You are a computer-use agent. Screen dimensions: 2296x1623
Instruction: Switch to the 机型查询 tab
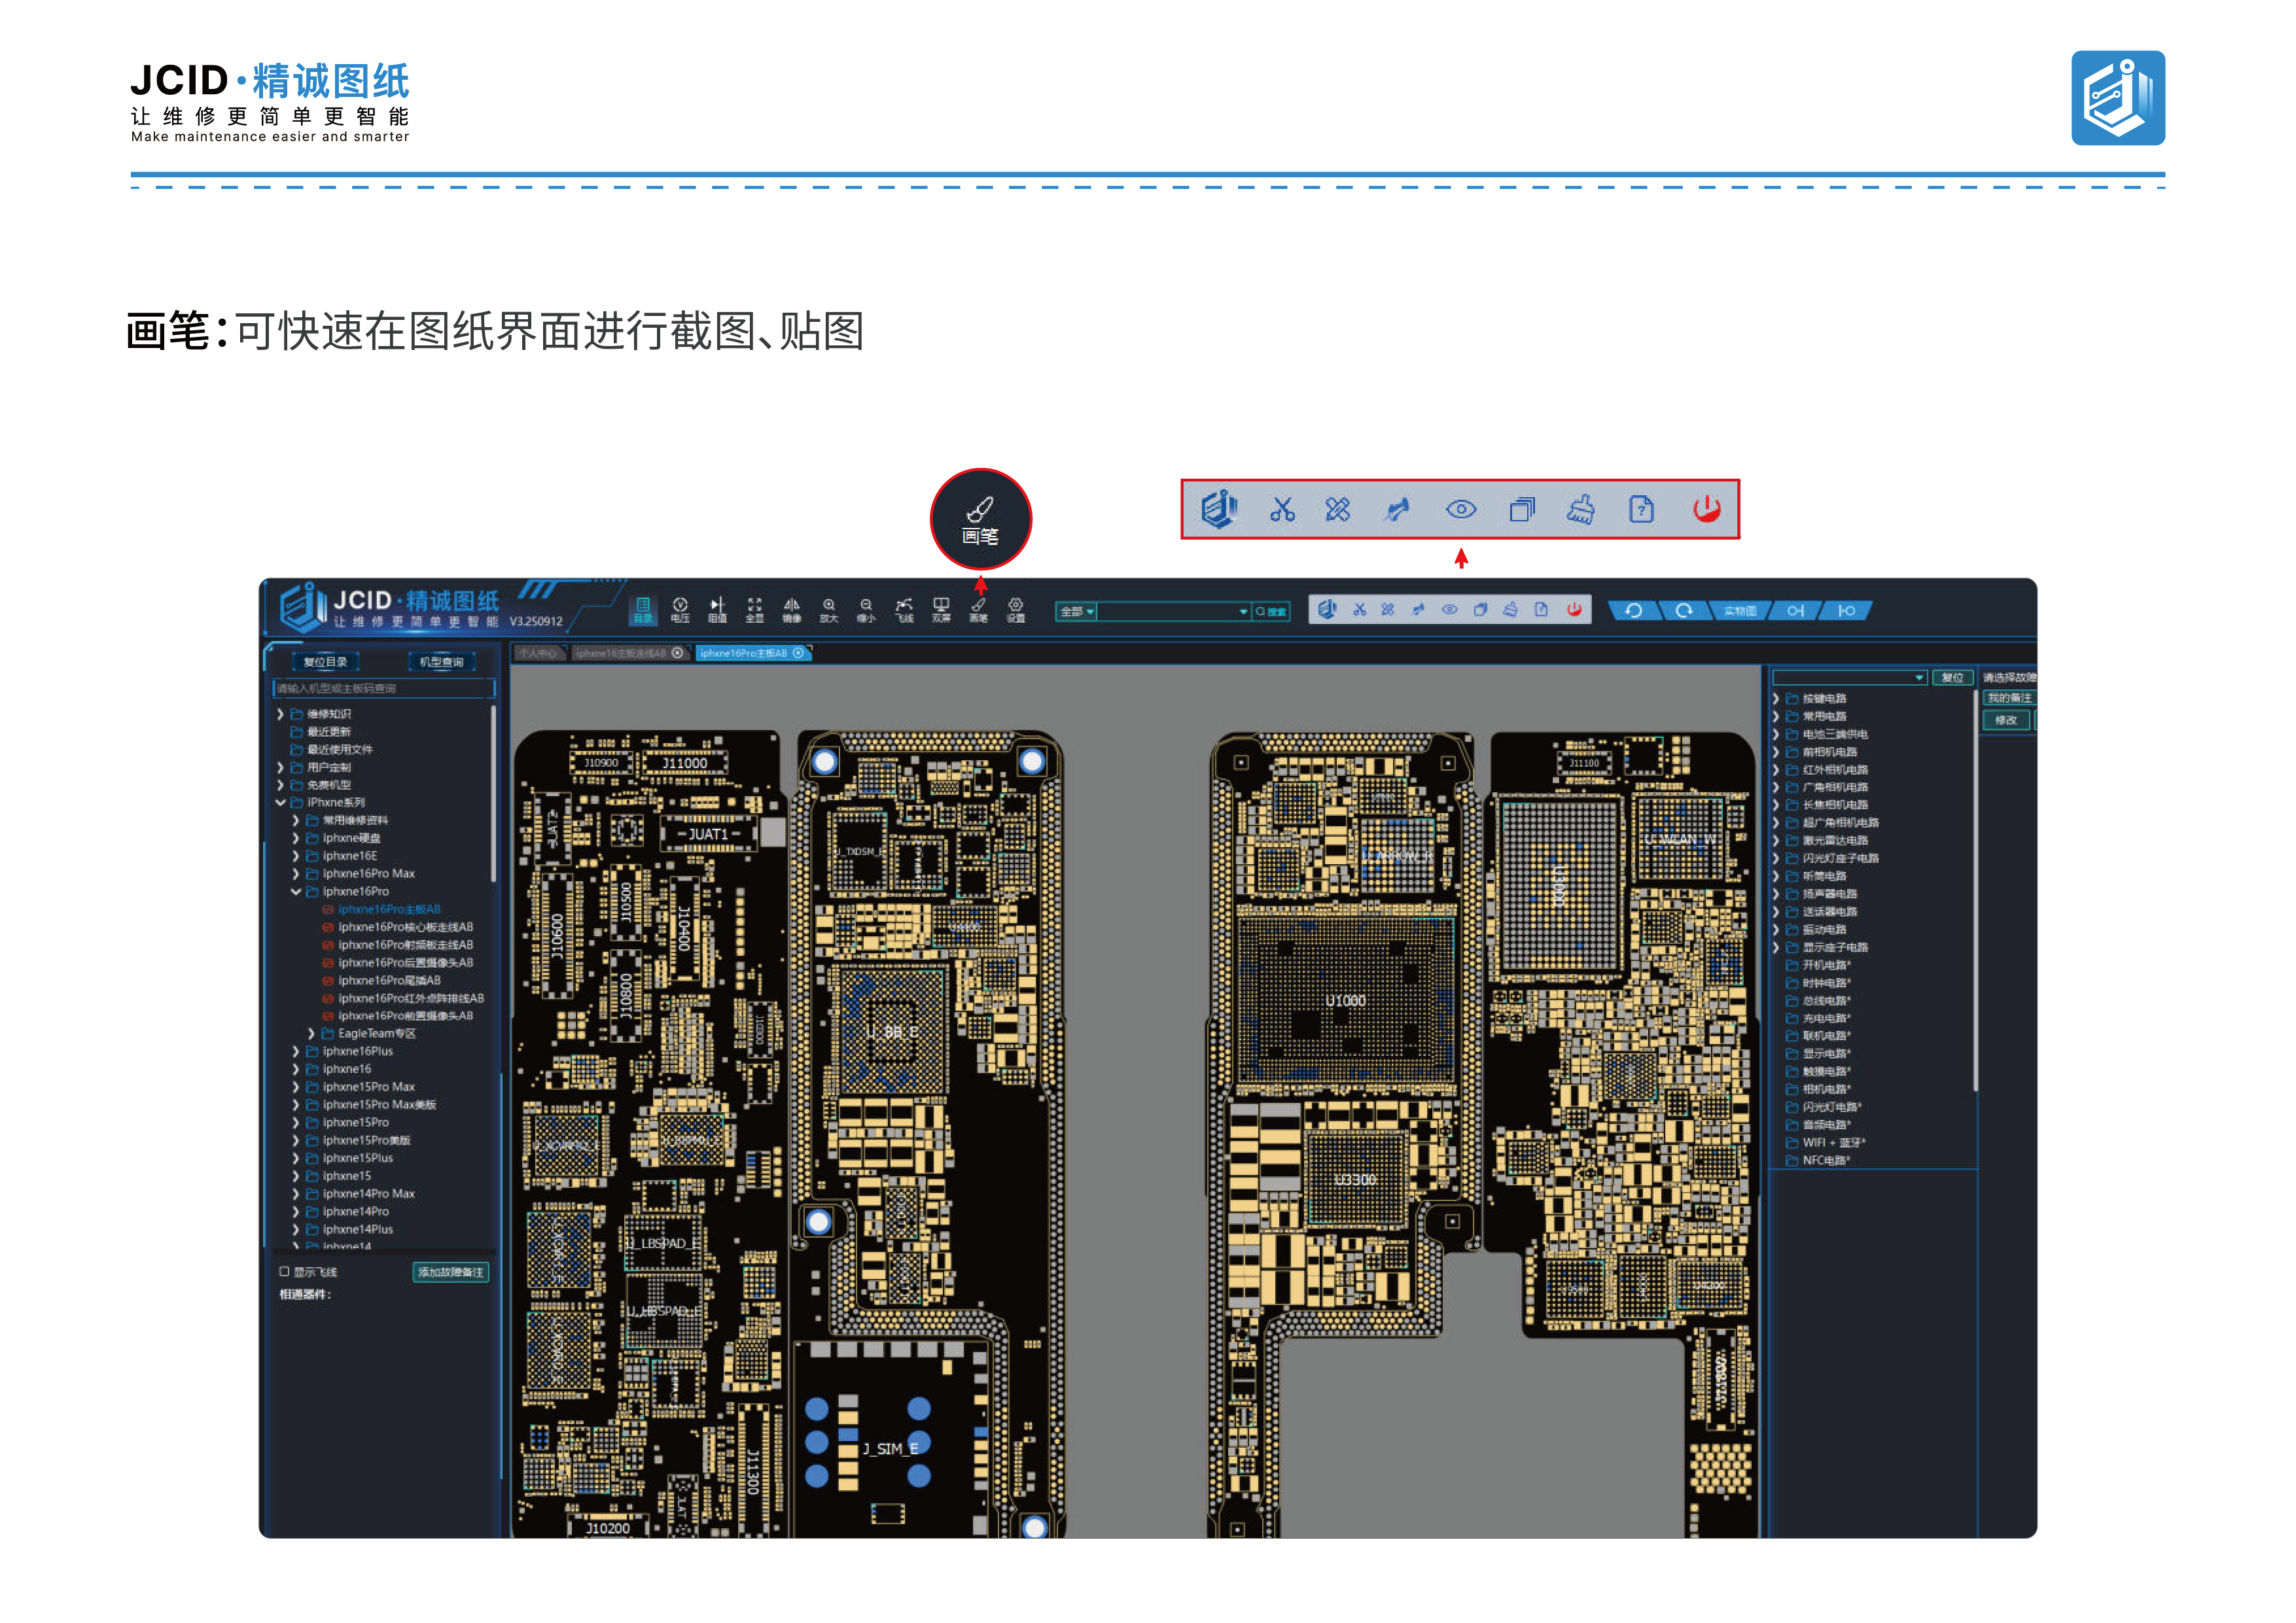tap(441, 662)
